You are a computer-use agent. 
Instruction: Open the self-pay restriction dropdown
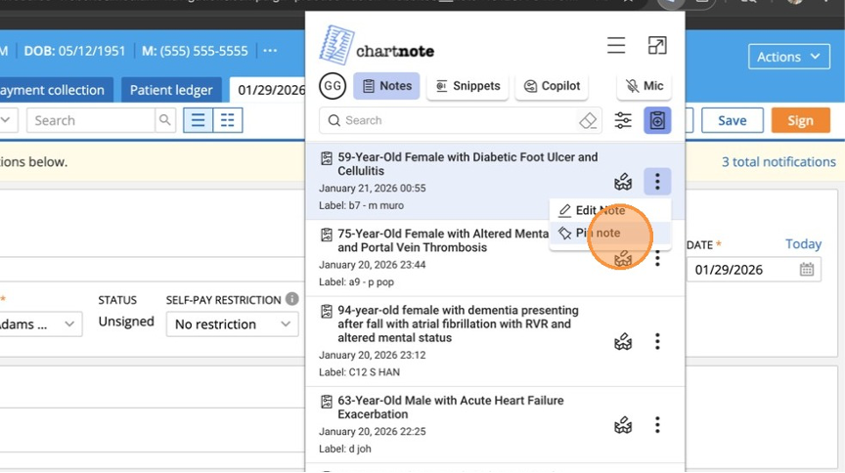[x=233, y=324]
